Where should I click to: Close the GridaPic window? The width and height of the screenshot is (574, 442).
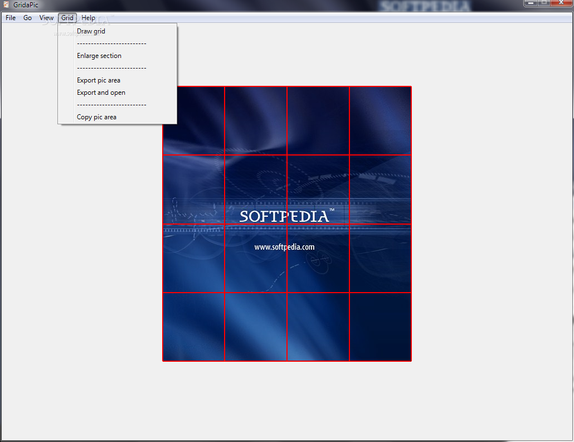[561, 3]
